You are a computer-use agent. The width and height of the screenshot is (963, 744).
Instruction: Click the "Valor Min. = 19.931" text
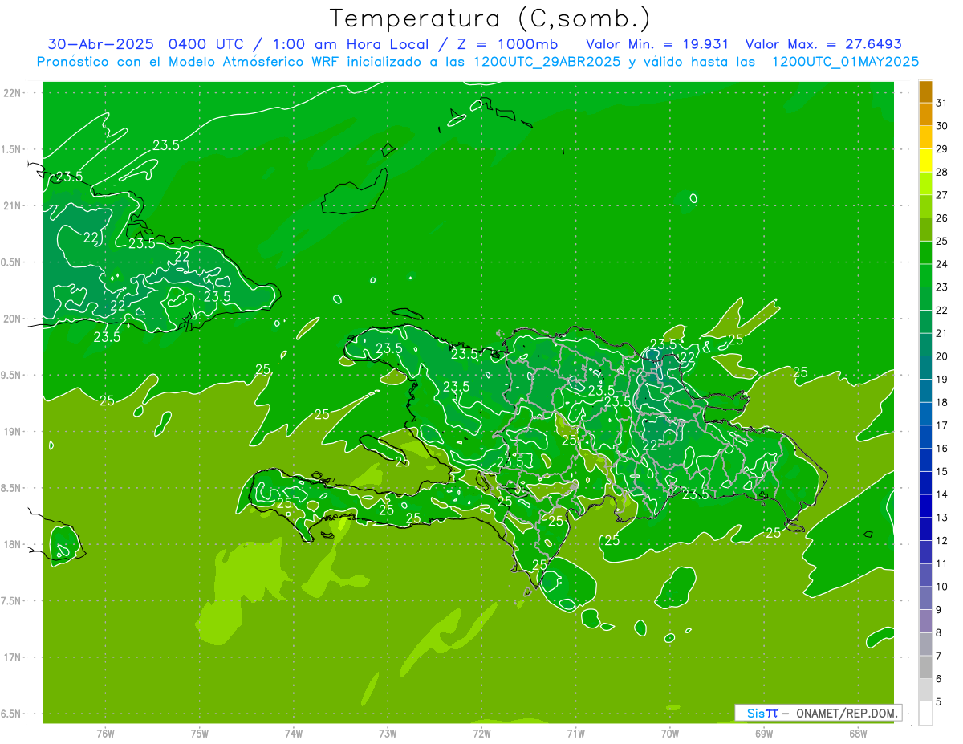coord(657,44)
